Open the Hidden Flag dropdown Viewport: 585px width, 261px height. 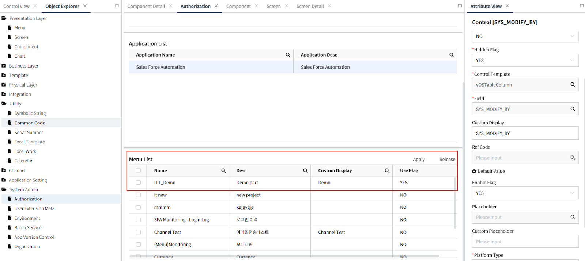coord(525,60)
